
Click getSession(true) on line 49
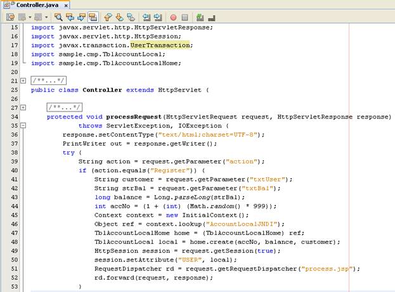(x=245, y=251)
